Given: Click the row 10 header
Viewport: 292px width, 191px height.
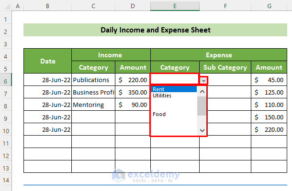Looking at the screenshot, I should pyautogui.click(x=6, y=129).
